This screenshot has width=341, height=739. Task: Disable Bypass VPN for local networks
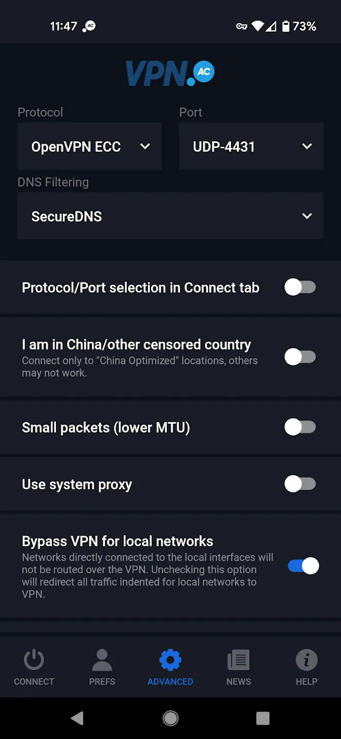click(303, 566)
